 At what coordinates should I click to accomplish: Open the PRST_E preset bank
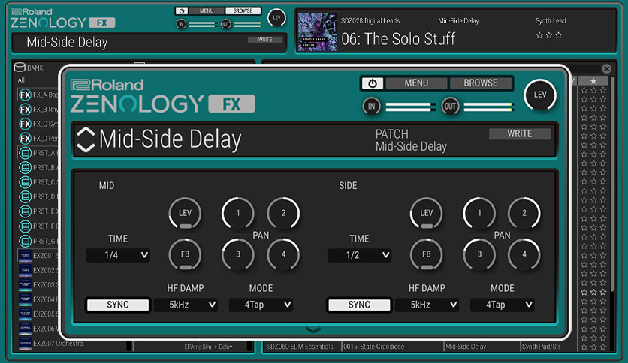pyautogui.click(x=26, y=211)
